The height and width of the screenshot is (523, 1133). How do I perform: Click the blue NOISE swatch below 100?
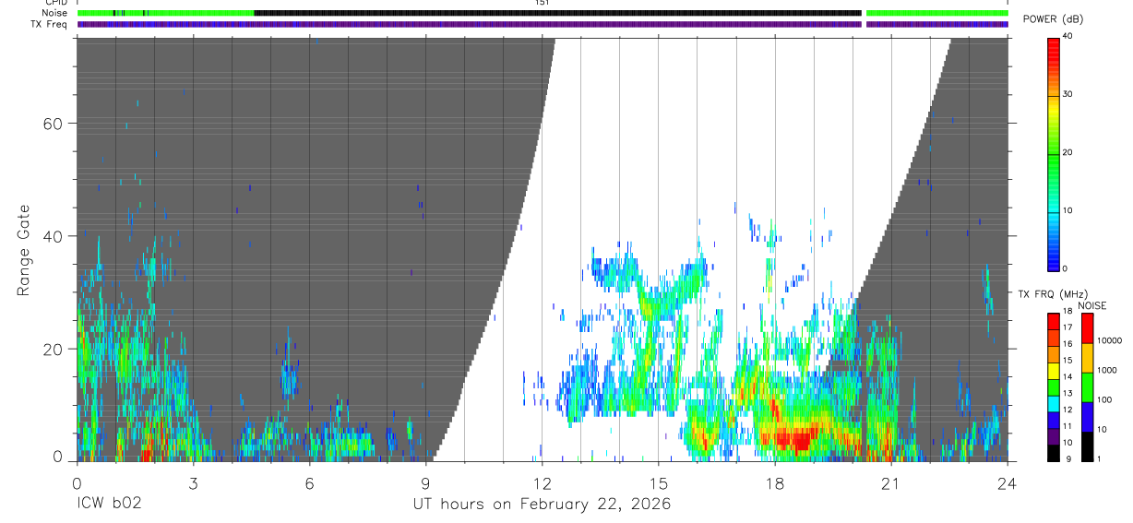pyautogui.click(x=1087, y=417)
